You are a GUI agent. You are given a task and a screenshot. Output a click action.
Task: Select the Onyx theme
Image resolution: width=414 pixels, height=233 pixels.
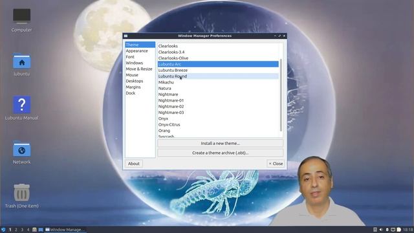pyautogui.click(x=218, y=119)
